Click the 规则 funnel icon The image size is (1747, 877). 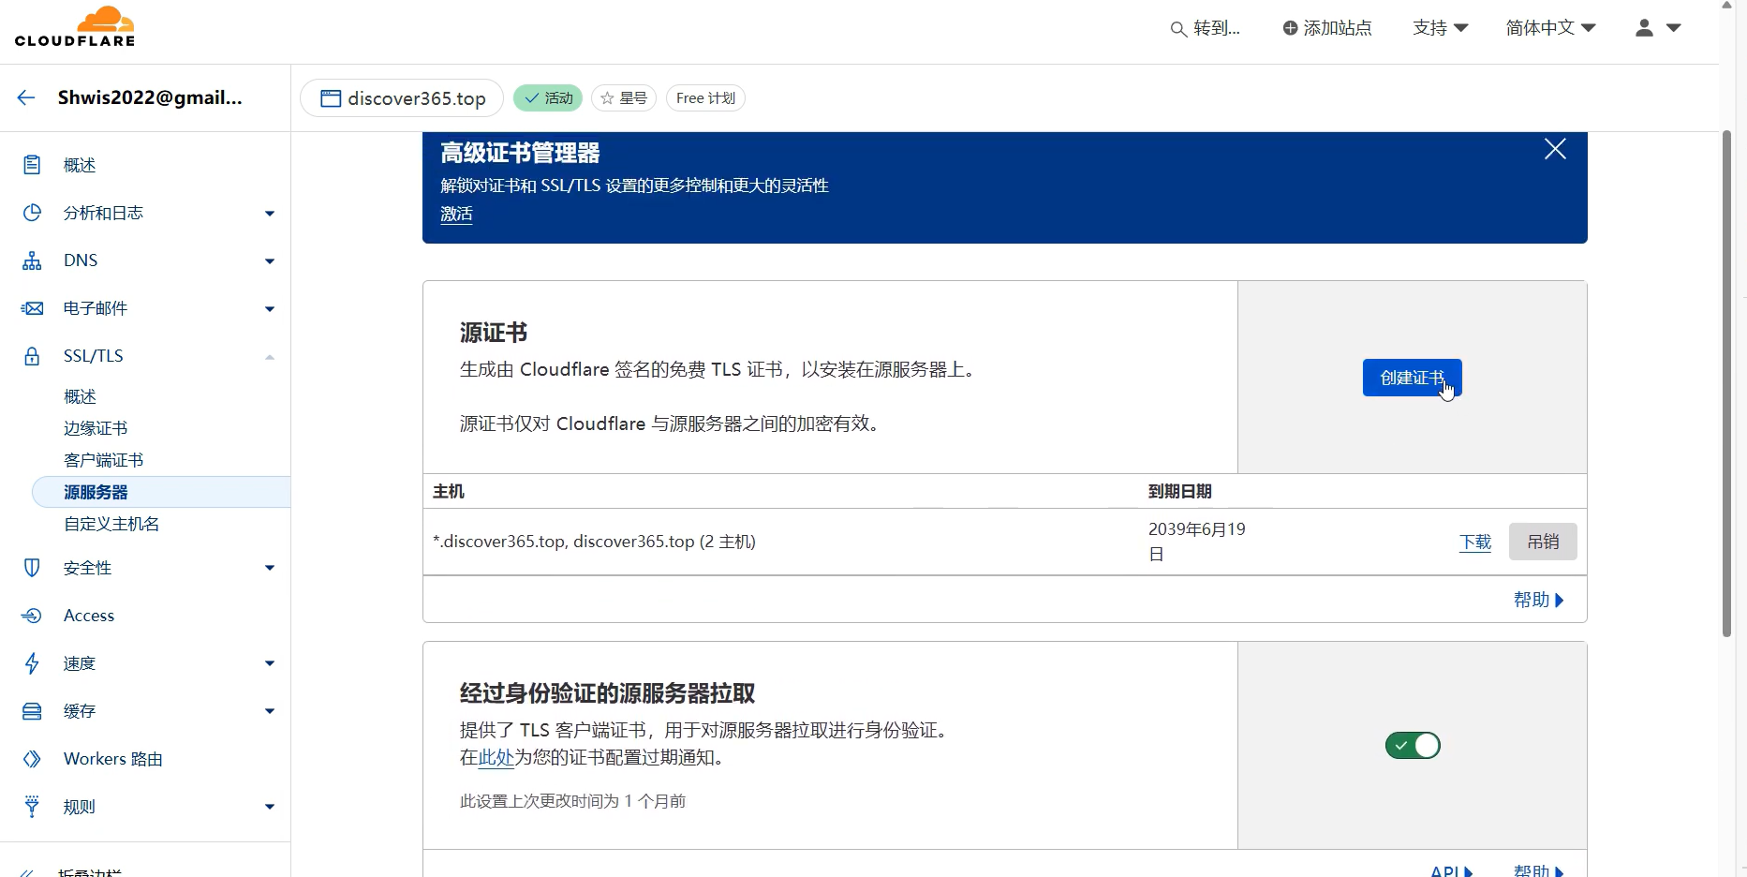pyautogui.click(x=32, y=807)
